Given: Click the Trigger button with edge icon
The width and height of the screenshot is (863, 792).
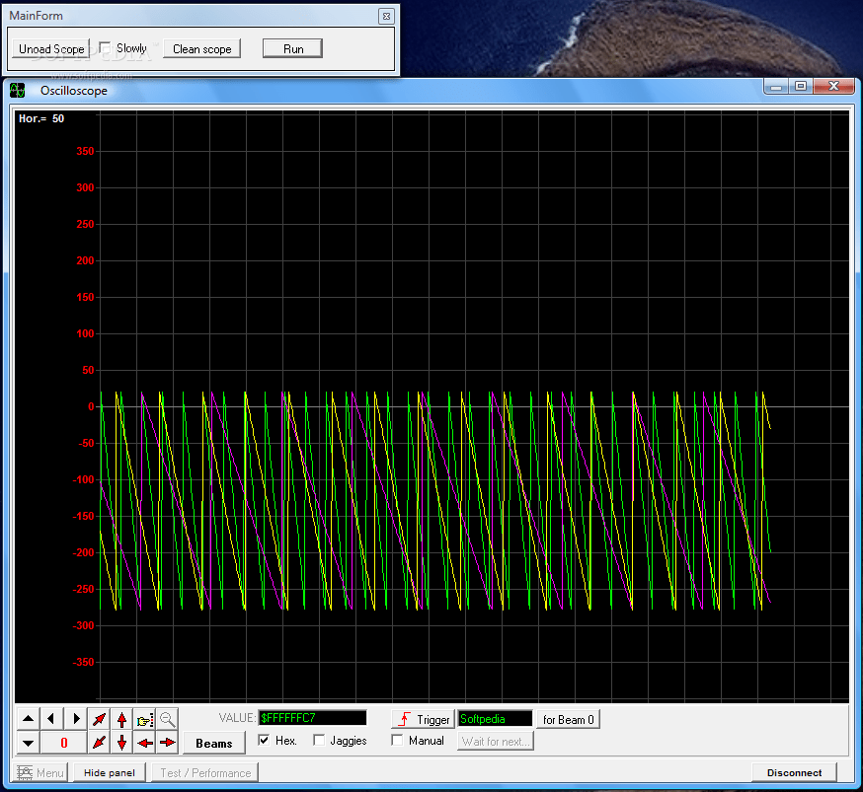Looking at the screenshot, I should (x=423, y=719).
